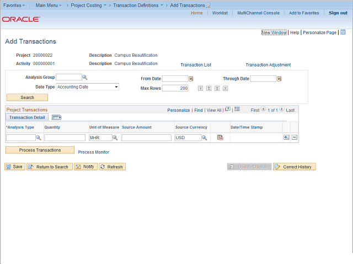Click Find in Project Transactions grid
This screenshot has height=264, width=353.
click(x=199, y=110)
